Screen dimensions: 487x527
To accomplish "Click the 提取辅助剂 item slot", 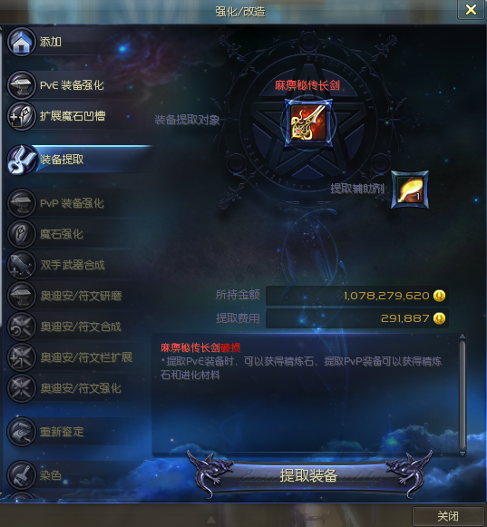I will 410,190.
